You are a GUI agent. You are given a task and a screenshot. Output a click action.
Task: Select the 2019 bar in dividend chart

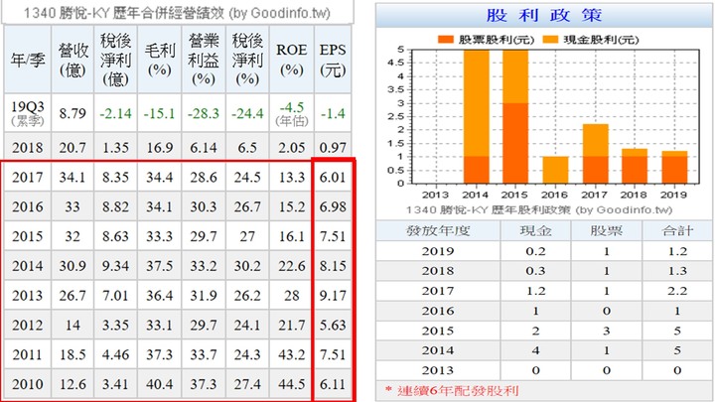(x=674, y=168)
